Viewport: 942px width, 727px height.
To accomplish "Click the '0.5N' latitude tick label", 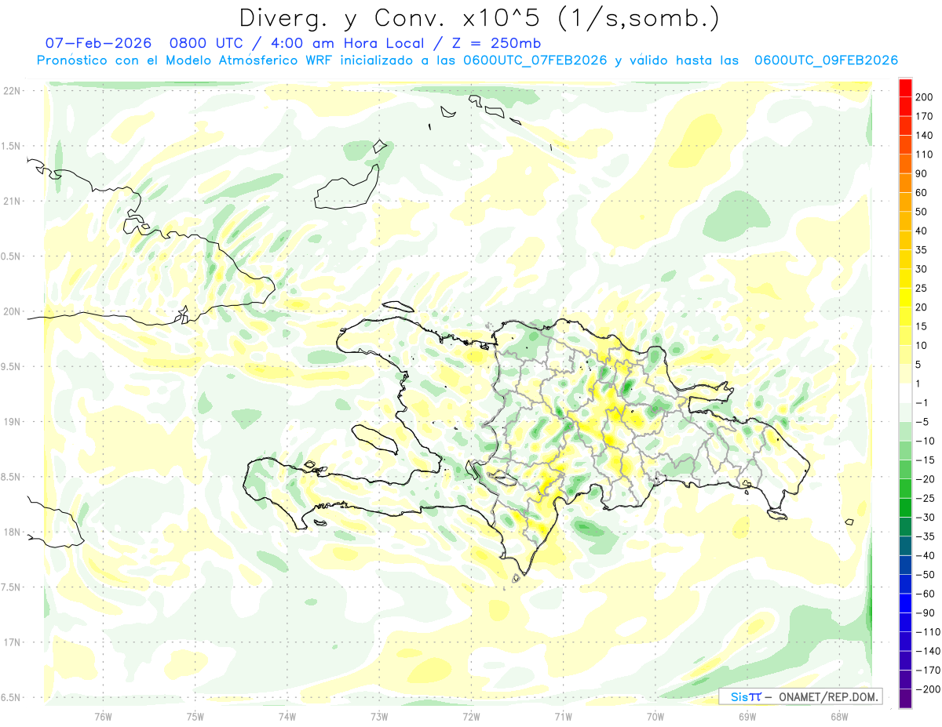I will 11,256.
